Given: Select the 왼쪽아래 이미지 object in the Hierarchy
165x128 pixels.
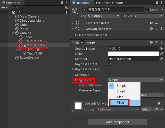Looking at the screenshot, I should coord(35,45).
